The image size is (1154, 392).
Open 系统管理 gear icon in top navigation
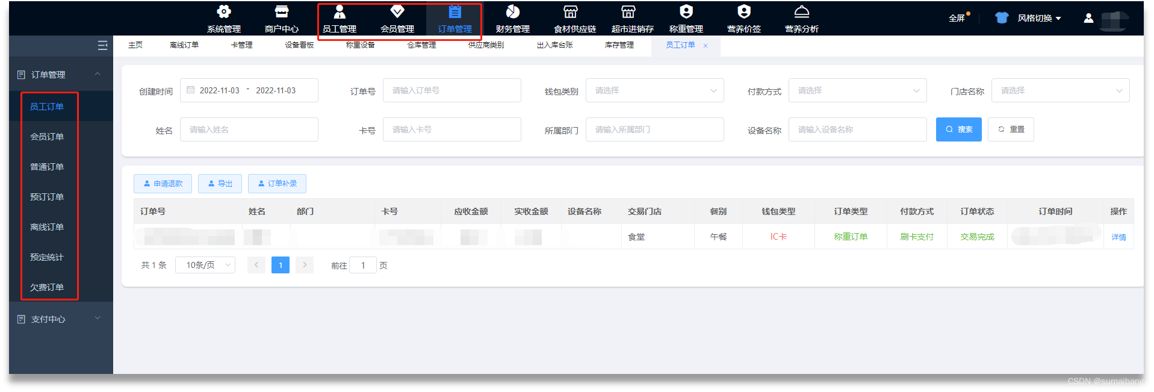click(224, 12)
